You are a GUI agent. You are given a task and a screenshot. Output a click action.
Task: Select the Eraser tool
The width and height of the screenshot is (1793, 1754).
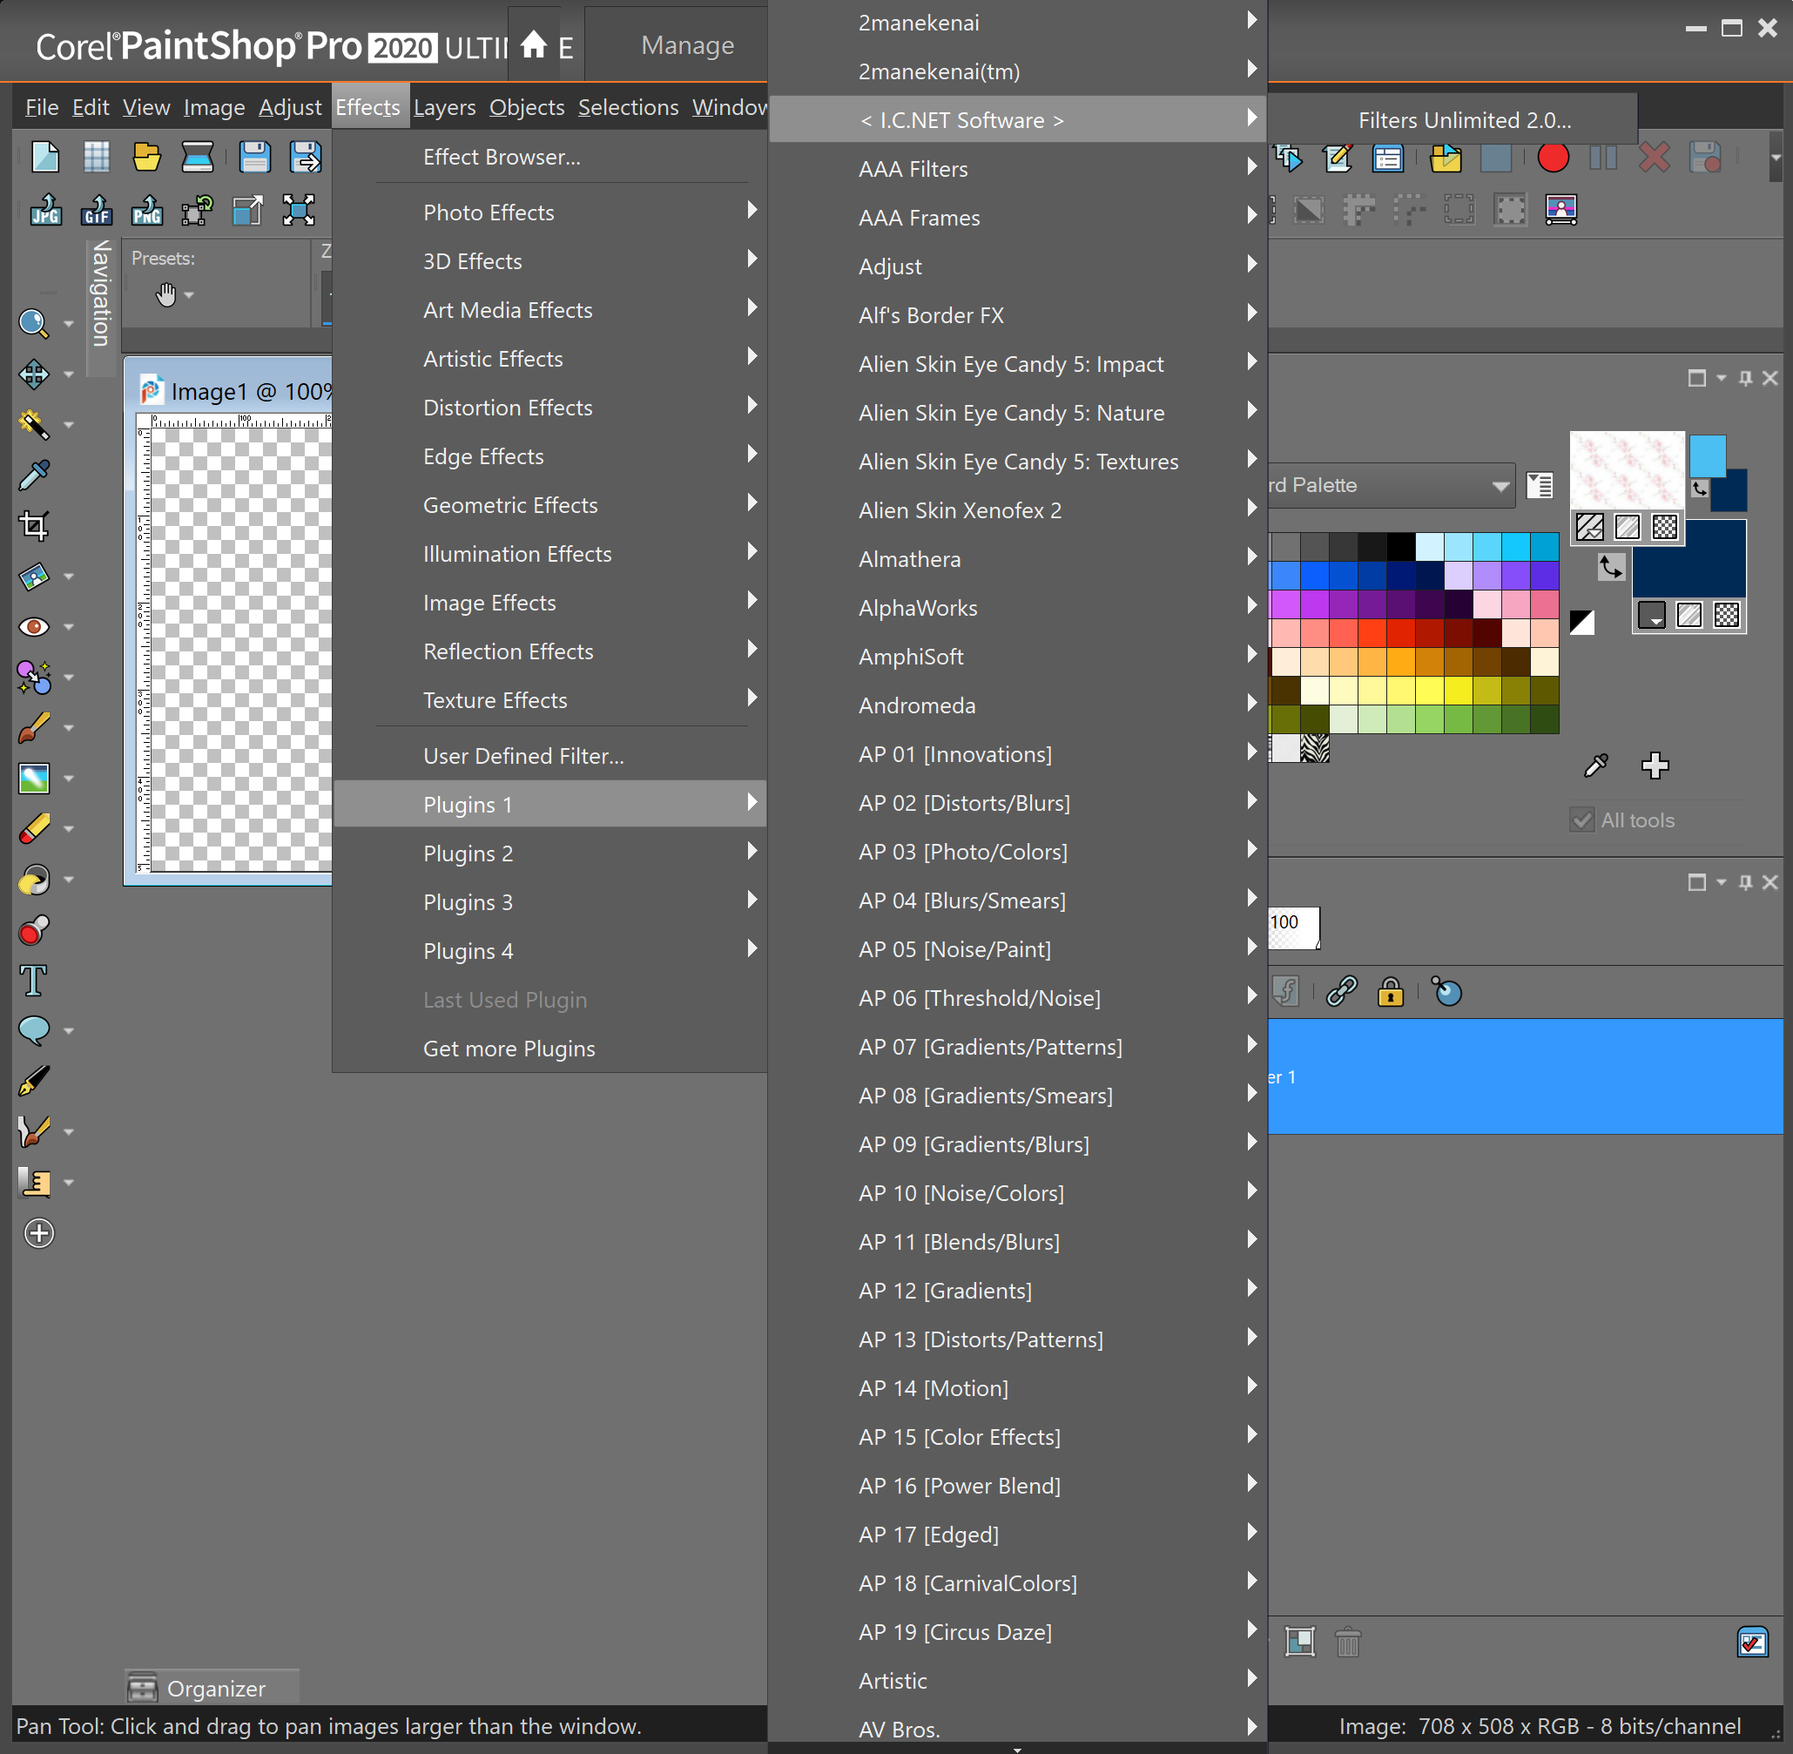click(34, 828)
